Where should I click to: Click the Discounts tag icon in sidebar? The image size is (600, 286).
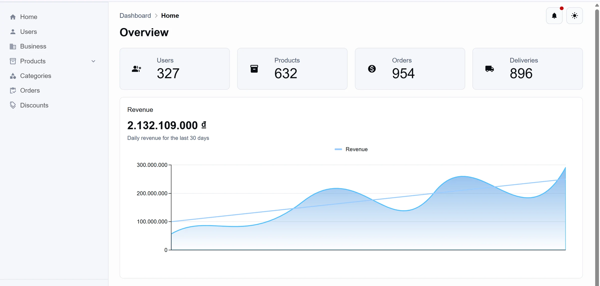[x=13, y=105]
